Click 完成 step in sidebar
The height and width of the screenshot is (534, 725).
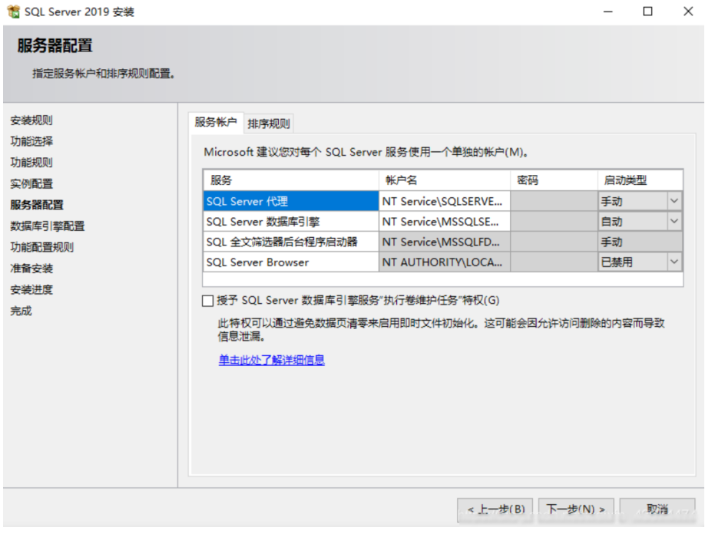tap(22, 311)
